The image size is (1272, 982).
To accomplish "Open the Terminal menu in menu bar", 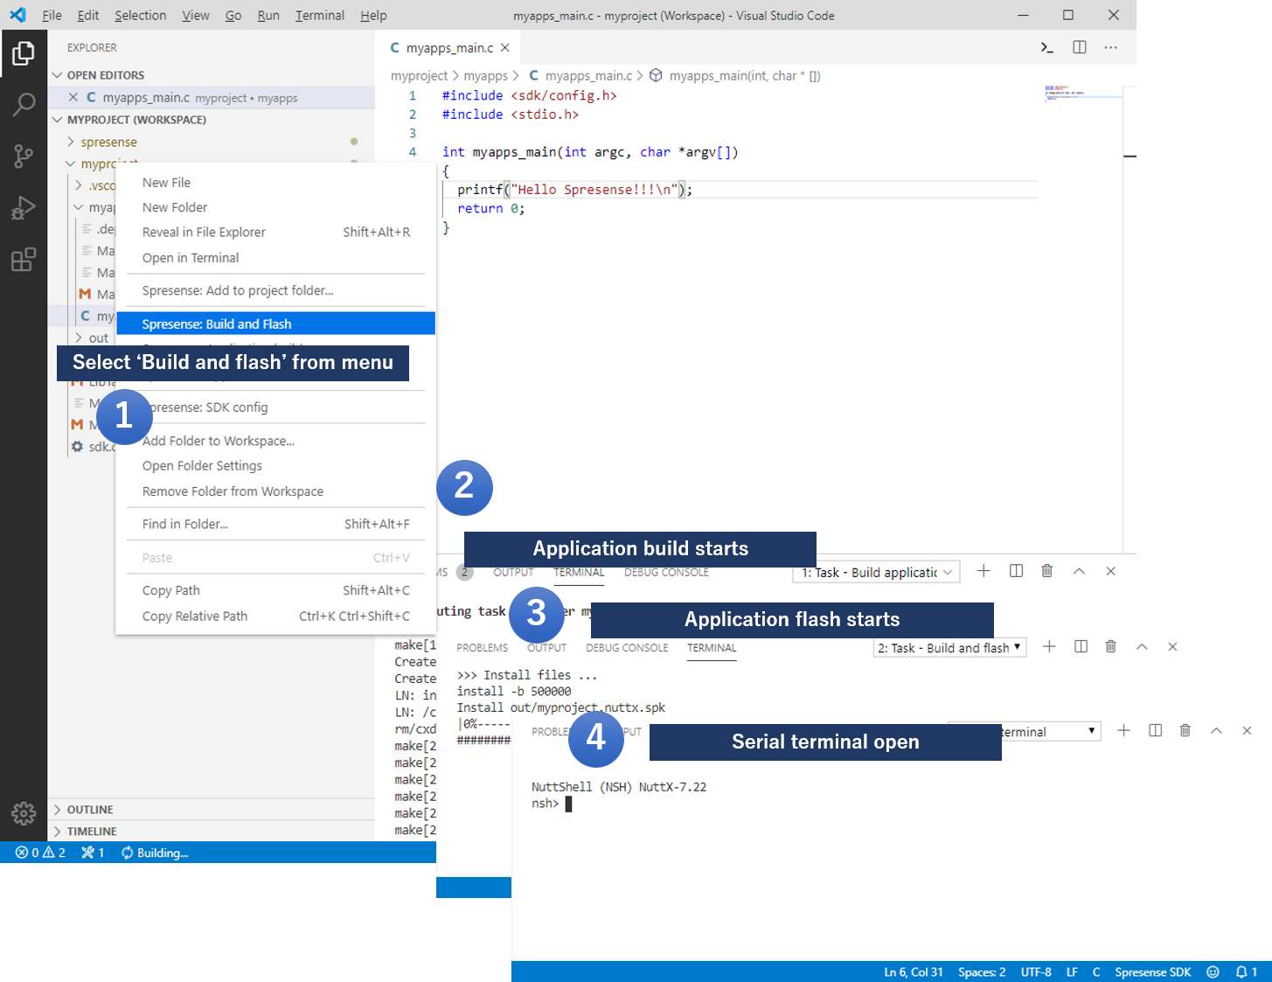I will click(319, 16).
